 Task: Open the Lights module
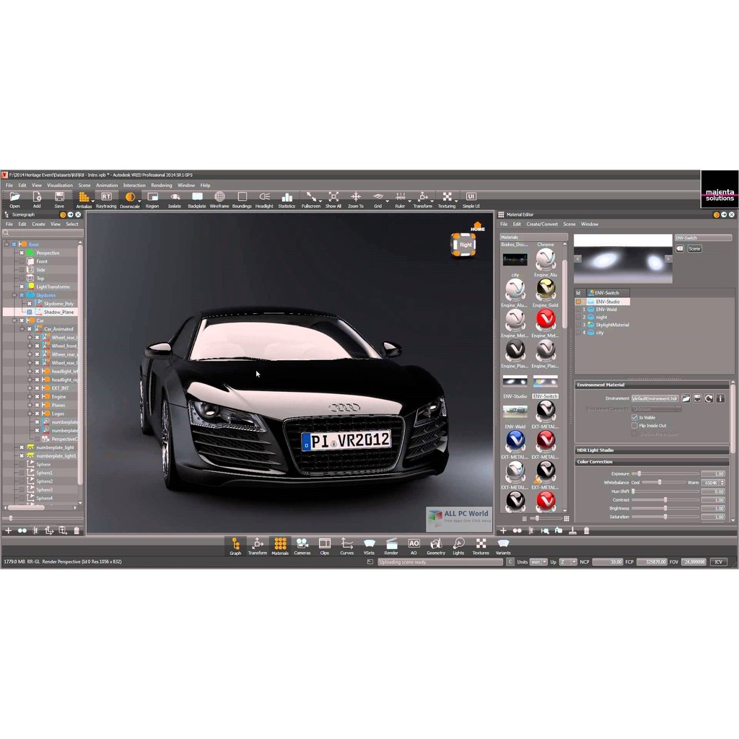point(458,546)
